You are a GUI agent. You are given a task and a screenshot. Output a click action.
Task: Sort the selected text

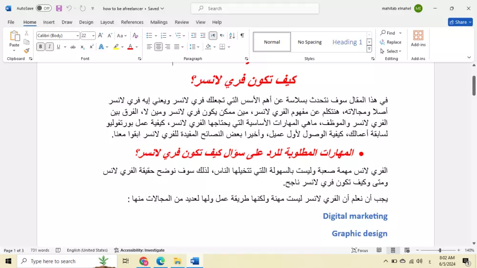tap(232, 36)
